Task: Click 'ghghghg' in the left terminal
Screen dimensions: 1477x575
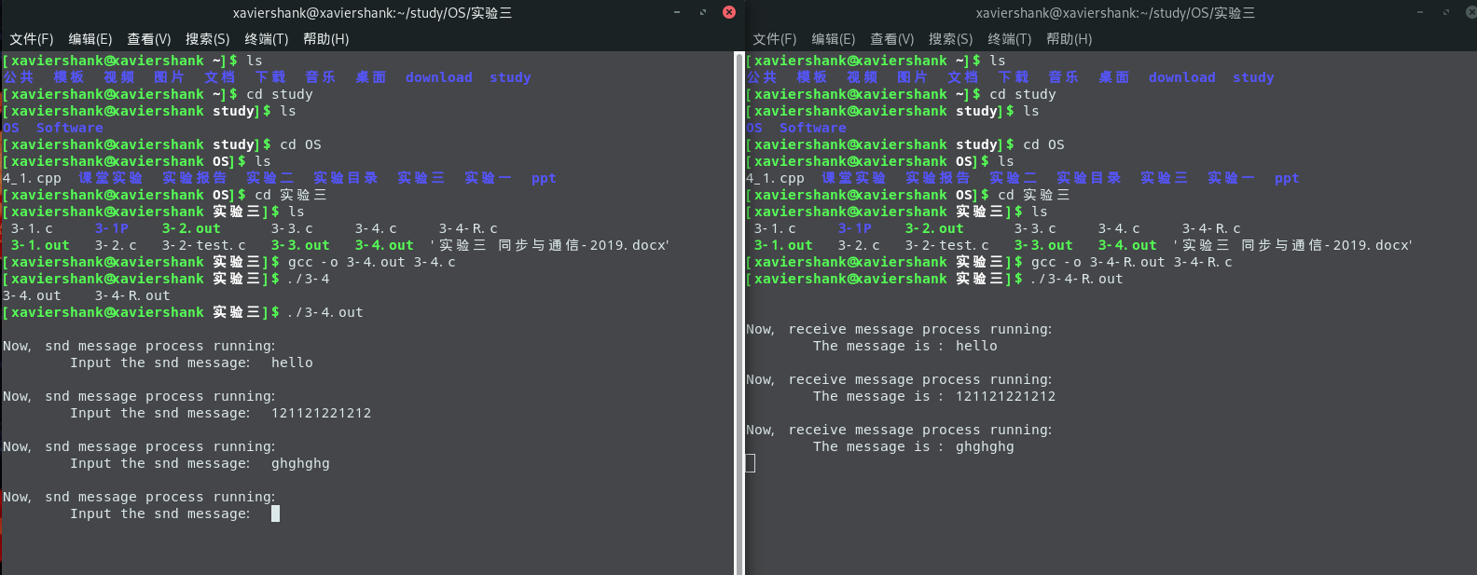Action: 300,463
